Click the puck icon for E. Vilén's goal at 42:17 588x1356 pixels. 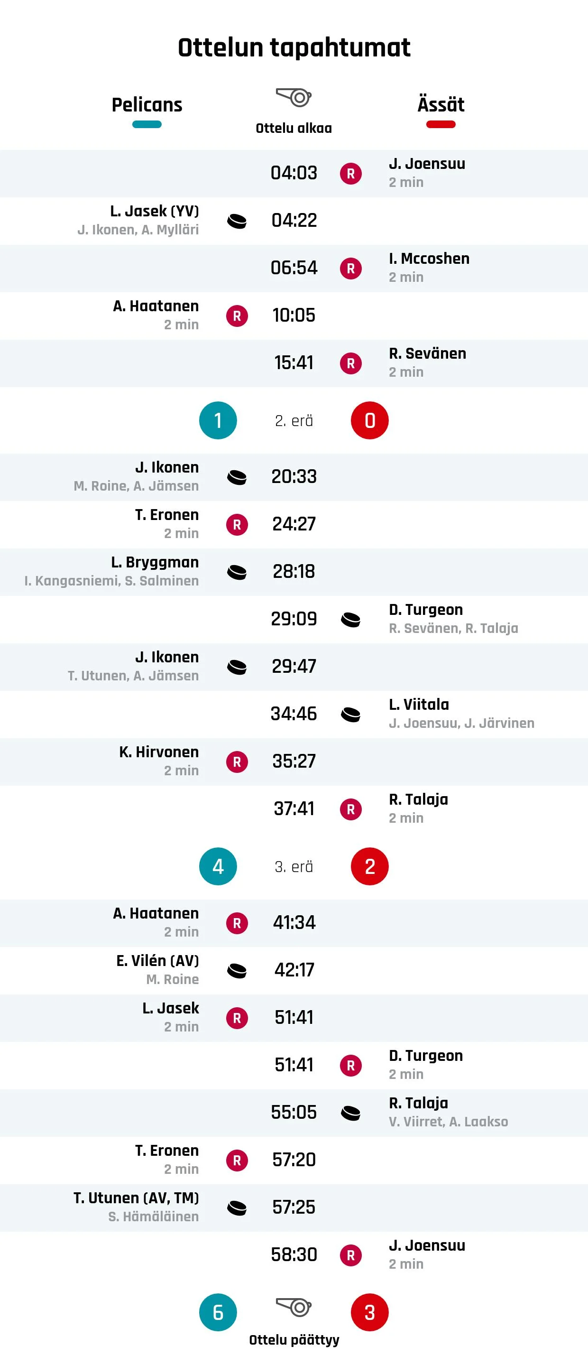[237, 970]
